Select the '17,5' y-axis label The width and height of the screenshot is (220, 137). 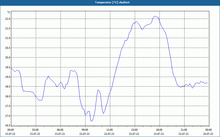[x=8, y=106]
